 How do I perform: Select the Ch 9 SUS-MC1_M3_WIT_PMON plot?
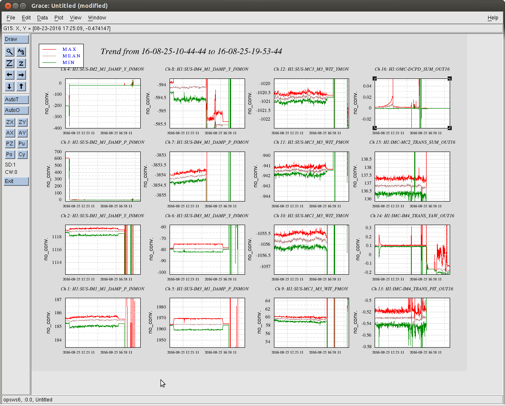311,323
